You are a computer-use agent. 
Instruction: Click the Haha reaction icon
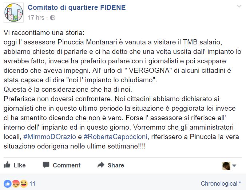click(x=24, y=184)
